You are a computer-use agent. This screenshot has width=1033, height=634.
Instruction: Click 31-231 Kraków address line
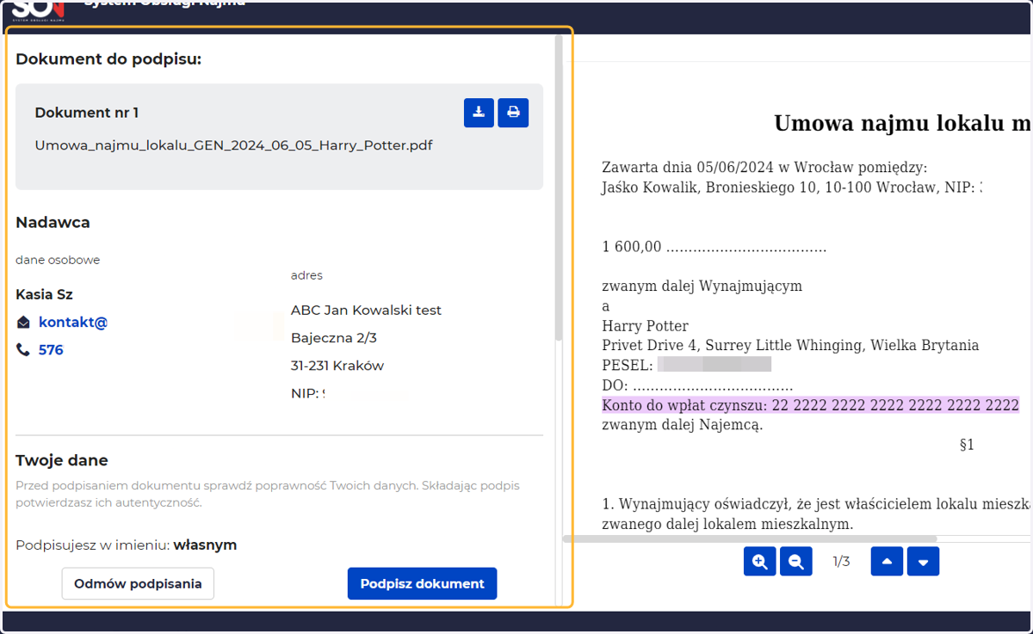(x=337, y=366)
